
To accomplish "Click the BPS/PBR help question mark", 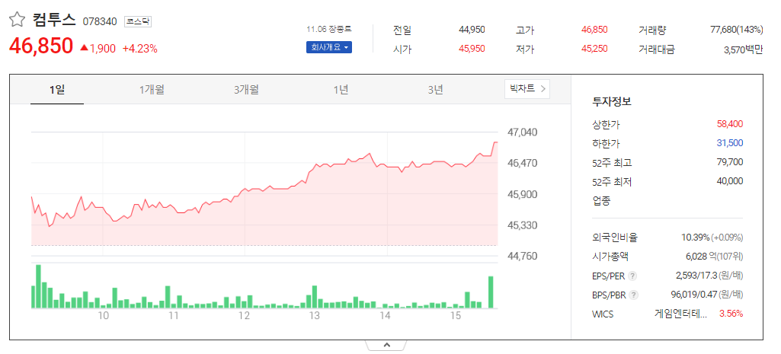I will click(x=634, y=295).
